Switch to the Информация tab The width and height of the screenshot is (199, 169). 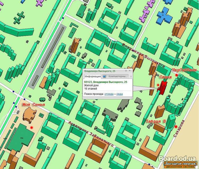(x=93, y=76)
